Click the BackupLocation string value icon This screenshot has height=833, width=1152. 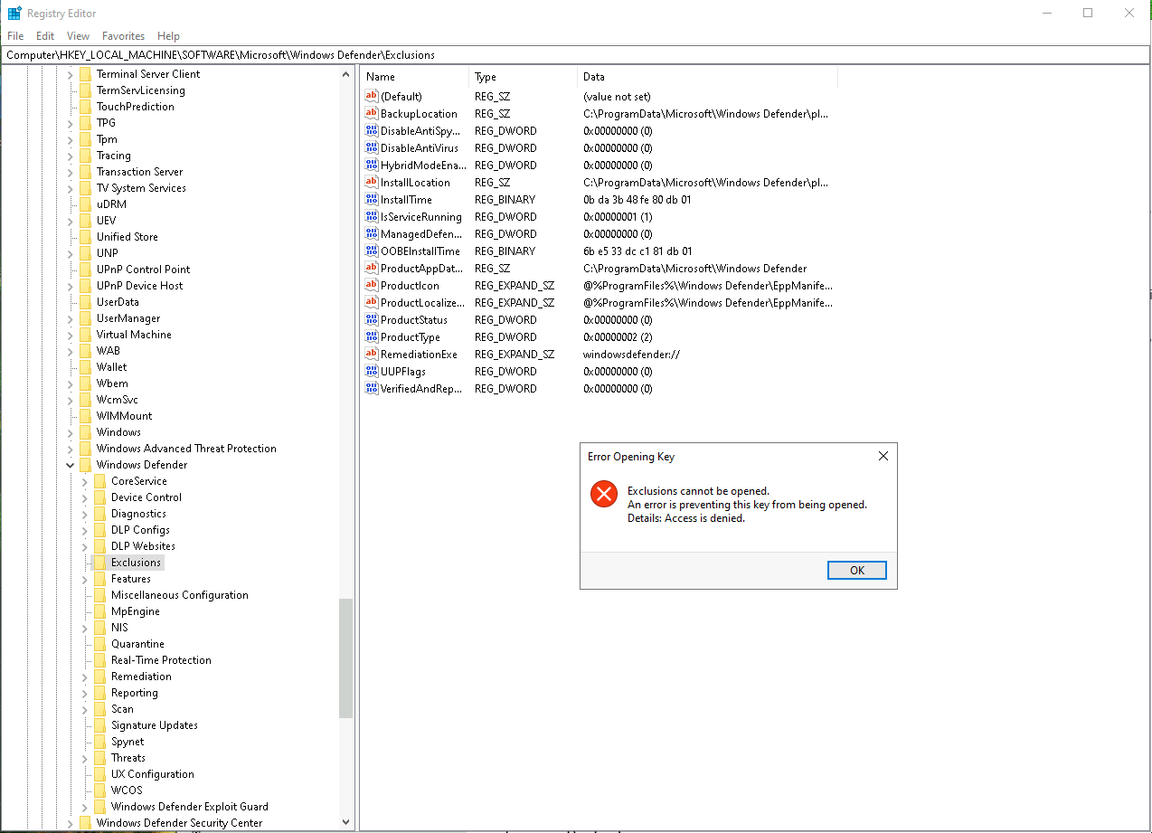(371, 113)
